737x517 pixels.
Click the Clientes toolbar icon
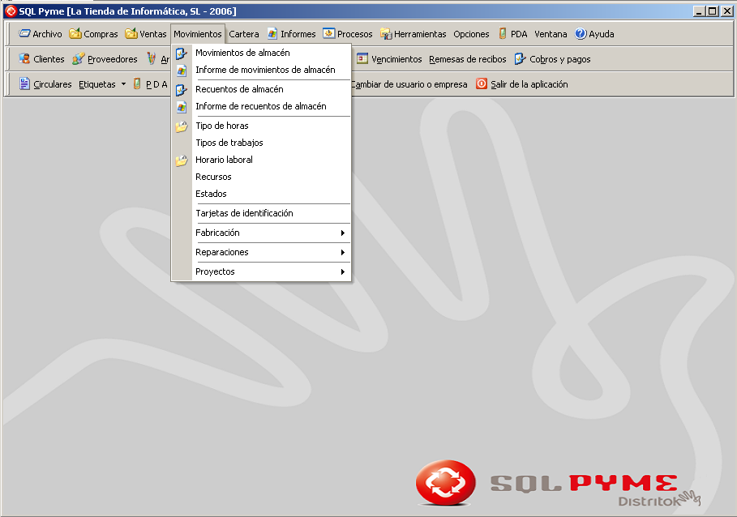tap(24, 59)
